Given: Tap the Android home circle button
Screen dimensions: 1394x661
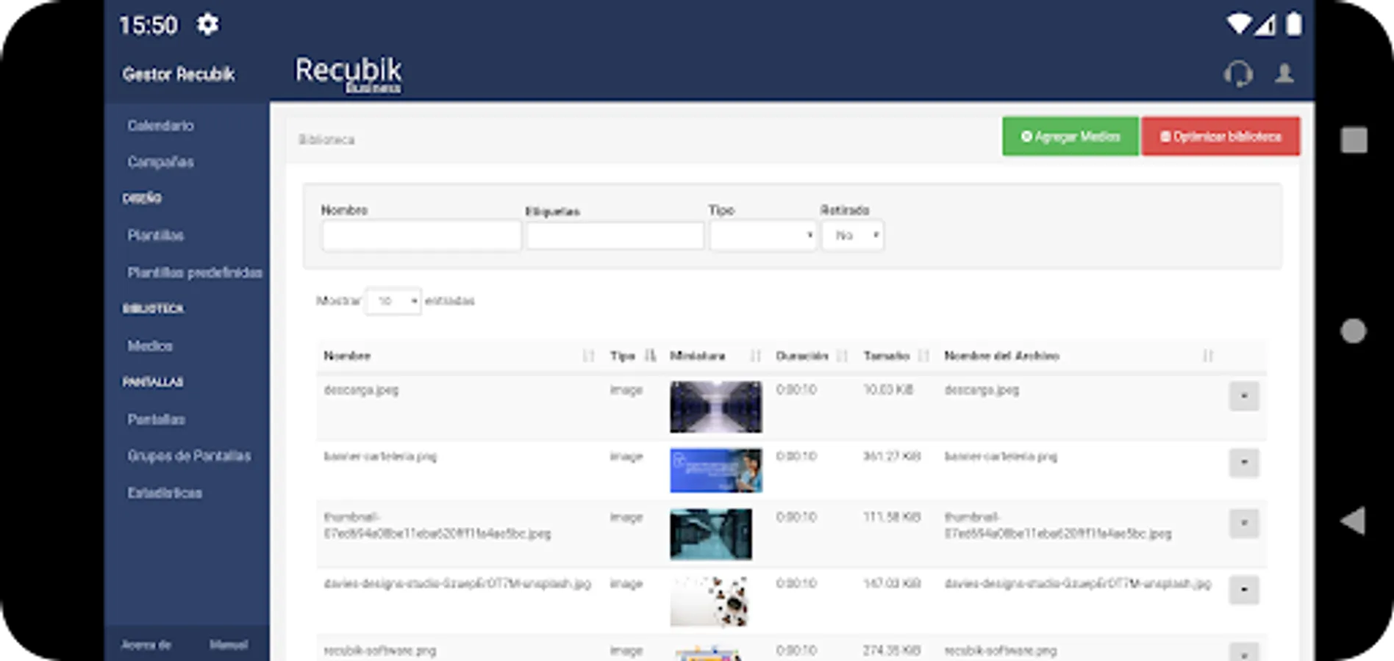Looking at the screenshot, I should [x=1353, y=330].
